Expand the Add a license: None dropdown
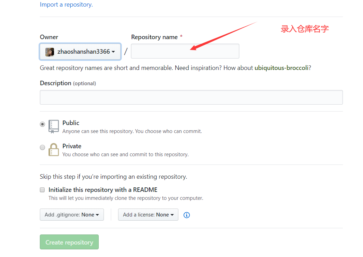 click(148, 215)
